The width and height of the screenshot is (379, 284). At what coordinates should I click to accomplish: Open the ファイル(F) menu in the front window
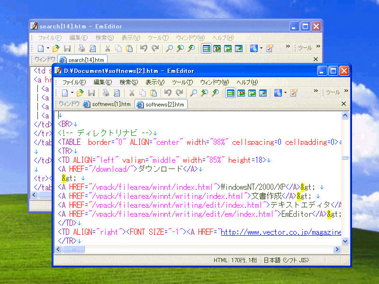[x=74, y=82]
